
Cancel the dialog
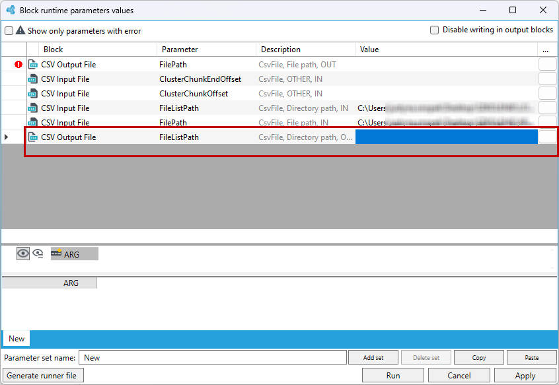coord(459,375)
